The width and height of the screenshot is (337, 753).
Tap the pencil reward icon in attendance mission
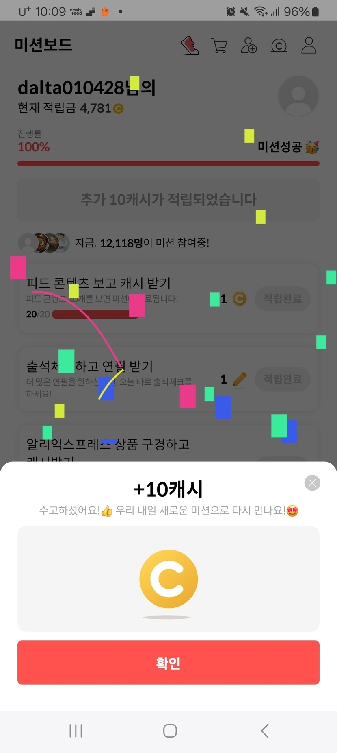click(x=240, y=379)
